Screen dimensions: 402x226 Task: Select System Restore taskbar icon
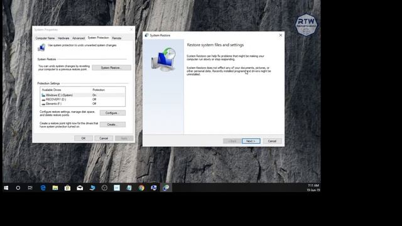pyautogui.click(x=166, y=188)
